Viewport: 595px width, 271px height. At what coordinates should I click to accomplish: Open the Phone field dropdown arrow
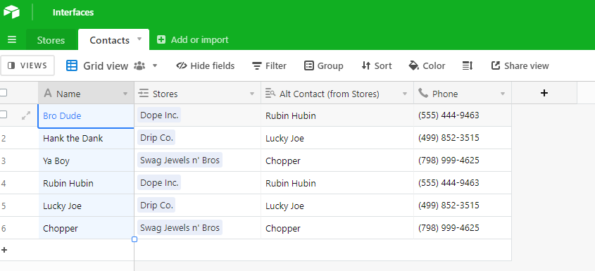coord(503,94)
